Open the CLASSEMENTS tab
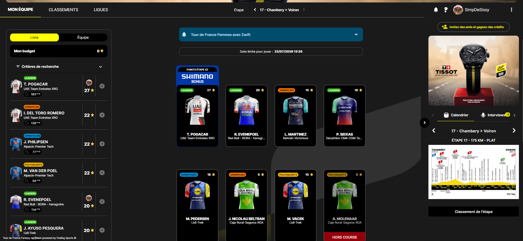Screen dimensions: 523x241 (x=64, y=10)
